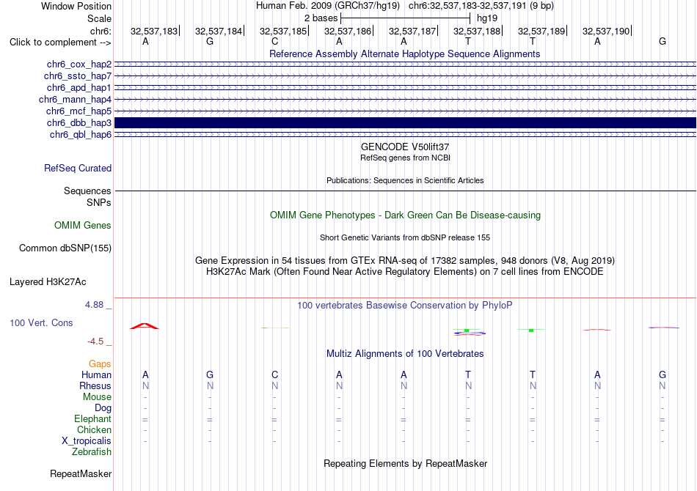Select the X_tropicalis species label
The width and height of the screenshot is (697, 491).
click(87, 441)
